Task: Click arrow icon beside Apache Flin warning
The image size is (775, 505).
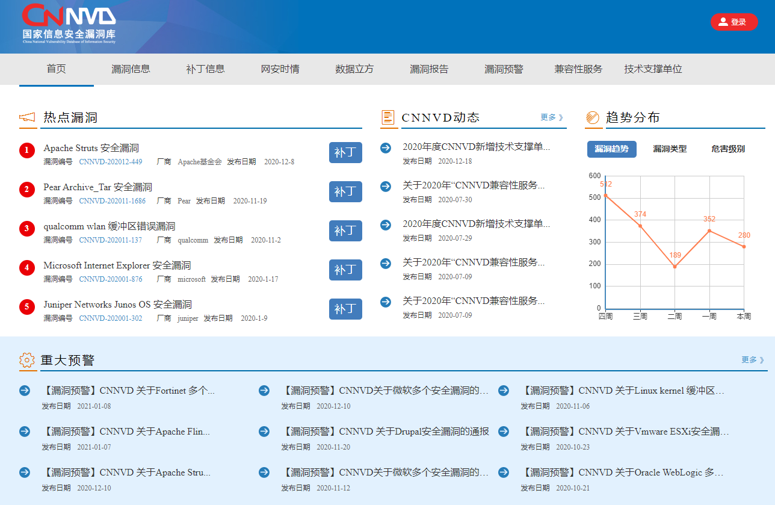Action: pyautogui.click(x=25, y=432)
